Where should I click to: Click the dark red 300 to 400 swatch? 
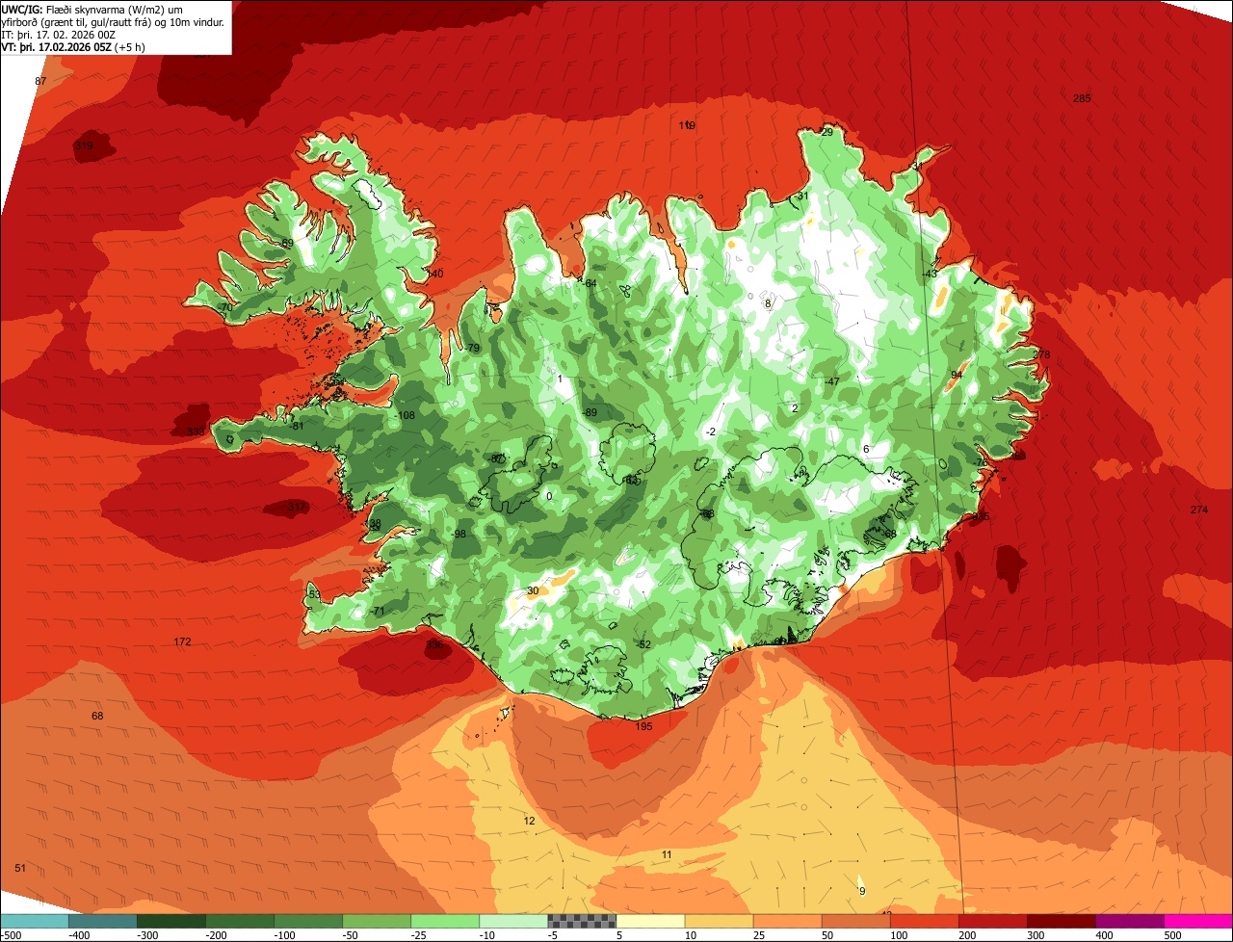(1060, 921)
